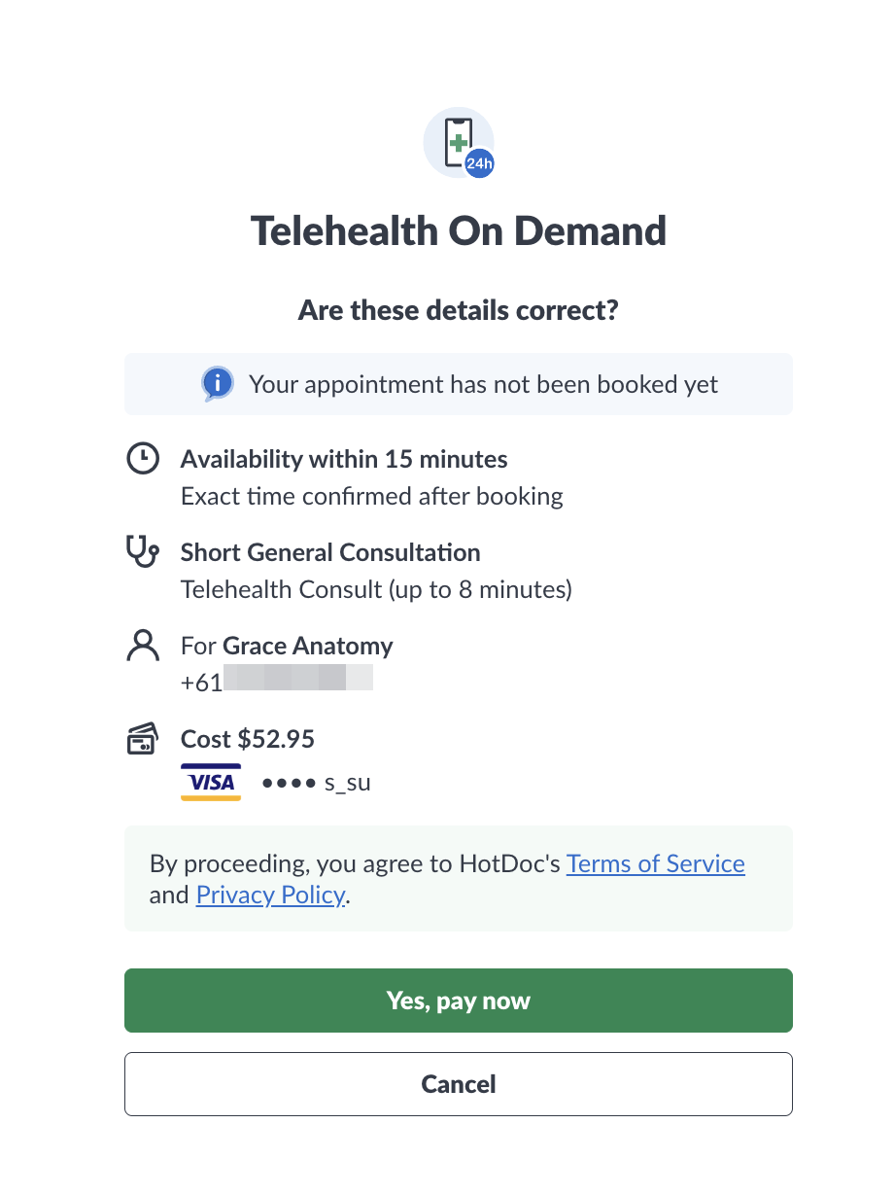Select the clock availability icon
Viewport: 894px width, 1194px height.
pyautogui.click(x=143, y=458)
